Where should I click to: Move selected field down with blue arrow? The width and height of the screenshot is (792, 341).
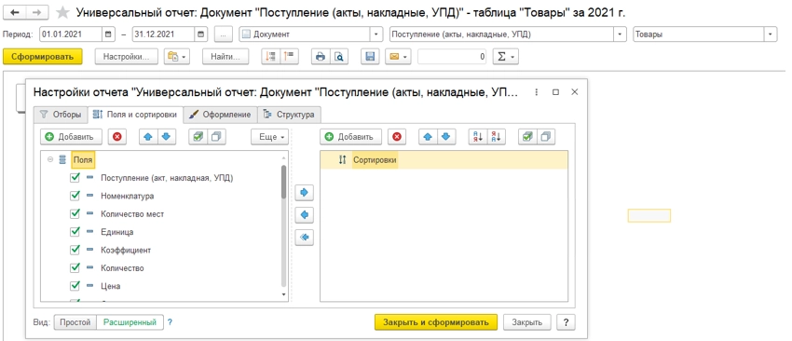[x=167, y=137]
